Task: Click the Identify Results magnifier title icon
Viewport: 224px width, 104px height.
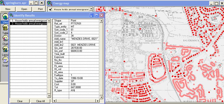Action: [12, 15]
